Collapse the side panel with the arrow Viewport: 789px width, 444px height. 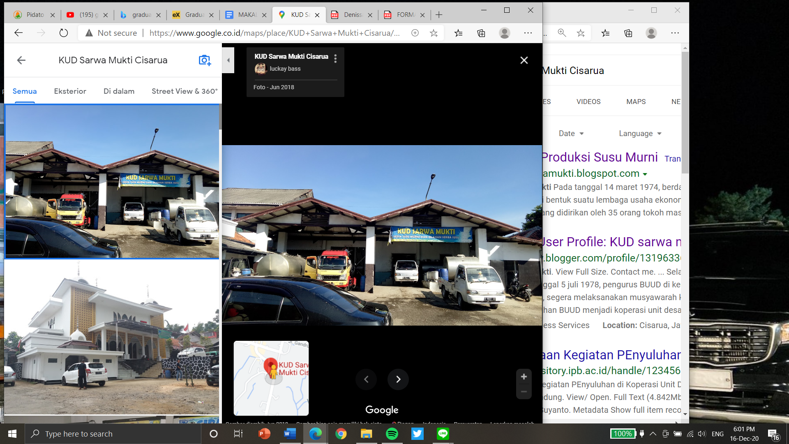228,60
